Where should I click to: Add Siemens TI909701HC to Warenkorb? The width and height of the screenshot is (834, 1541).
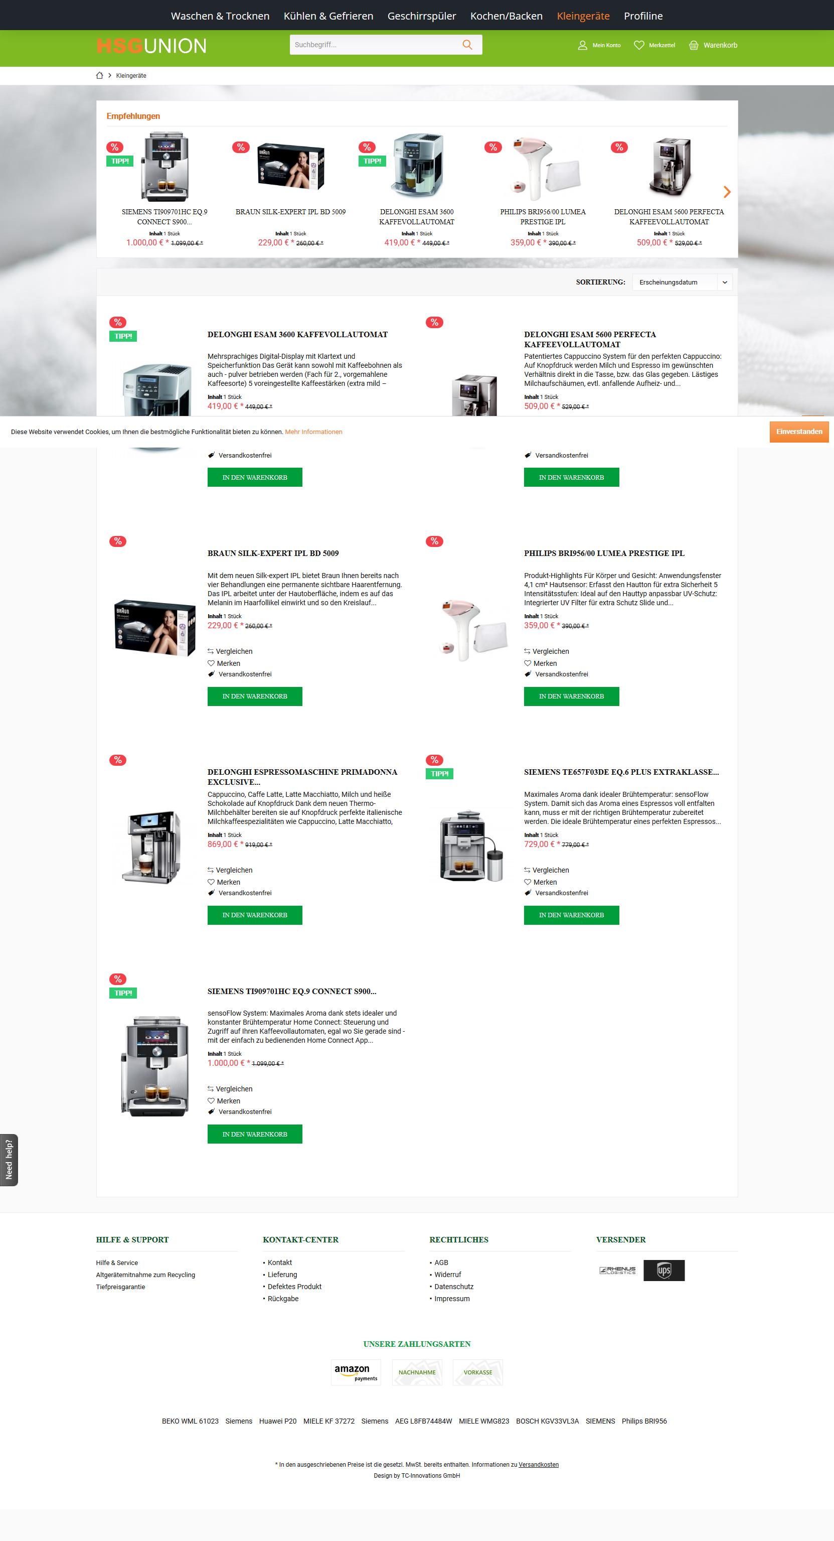click(255, 1134)
